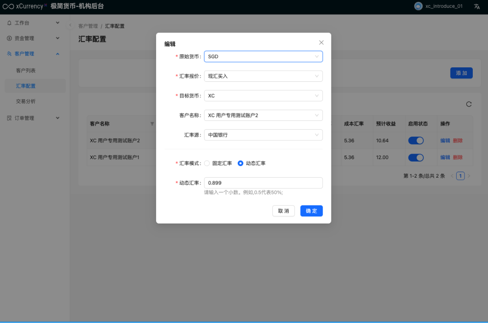Screen dimensions: 488x323
Task: Open the 汇率源 dropdown showing 中国银行
Action: coord(263,135)
